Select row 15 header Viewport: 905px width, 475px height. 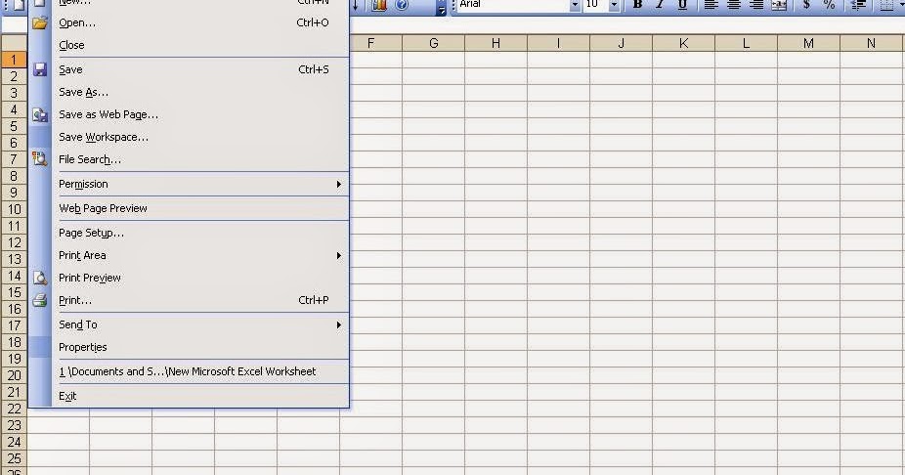[x=14, y=292]
